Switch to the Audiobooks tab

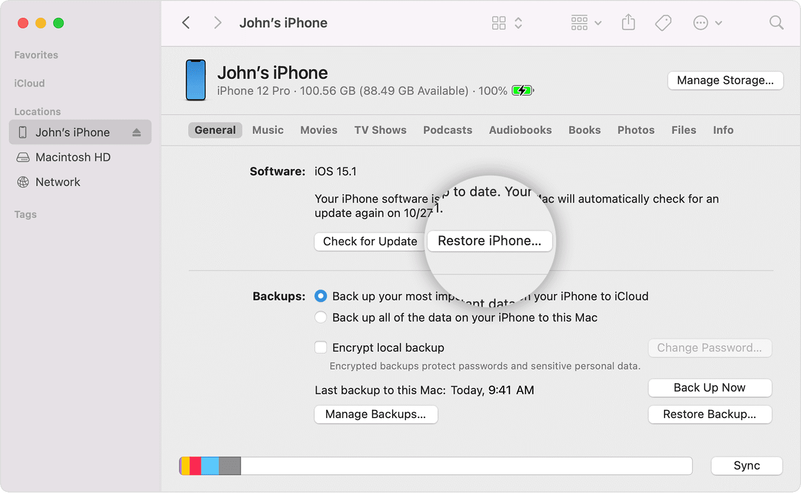click(x=520, y=130)
